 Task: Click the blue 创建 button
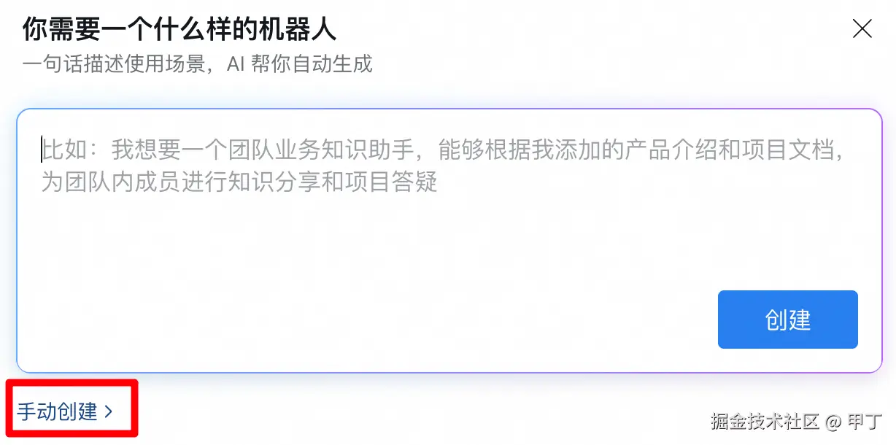(x=788, y=320)
